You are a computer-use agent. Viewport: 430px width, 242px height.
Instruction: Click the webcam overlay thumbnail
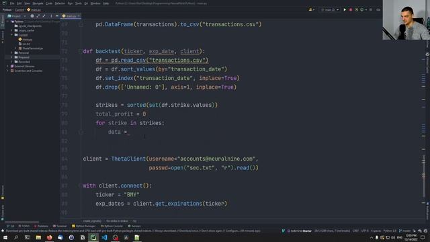pos(406,19)
